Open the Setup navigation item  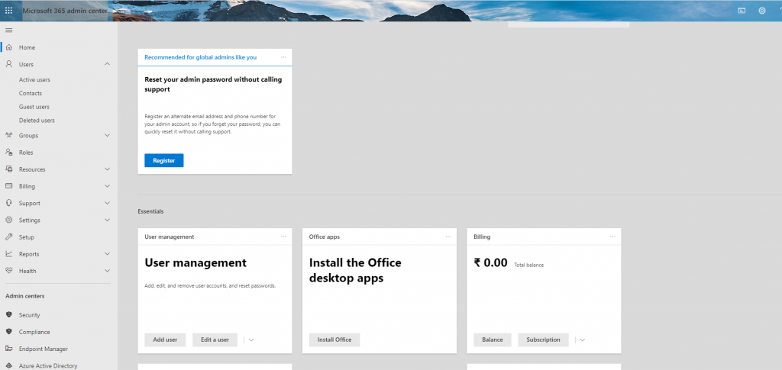click(x=59, y=237)
